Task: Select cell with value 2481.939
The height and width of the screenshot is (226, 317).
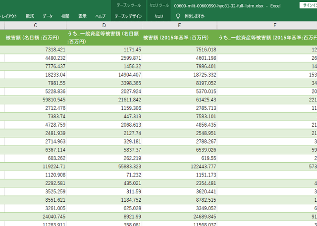Action: (35, 133)
